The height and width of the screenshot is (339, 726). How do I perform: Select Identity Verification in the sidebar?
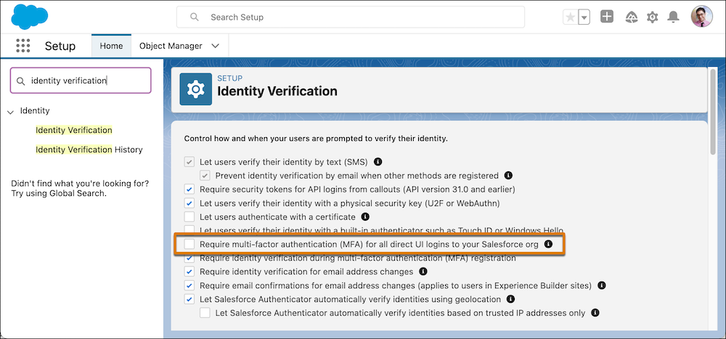click(x=74, y=130)
